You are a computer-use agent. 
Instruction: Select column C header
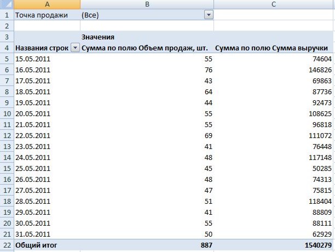click(274, 4)
